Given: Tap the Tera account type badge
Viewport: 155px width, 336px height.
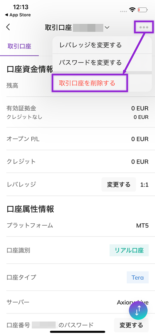Looking at the screenshot, I should [x=138, y=277].
